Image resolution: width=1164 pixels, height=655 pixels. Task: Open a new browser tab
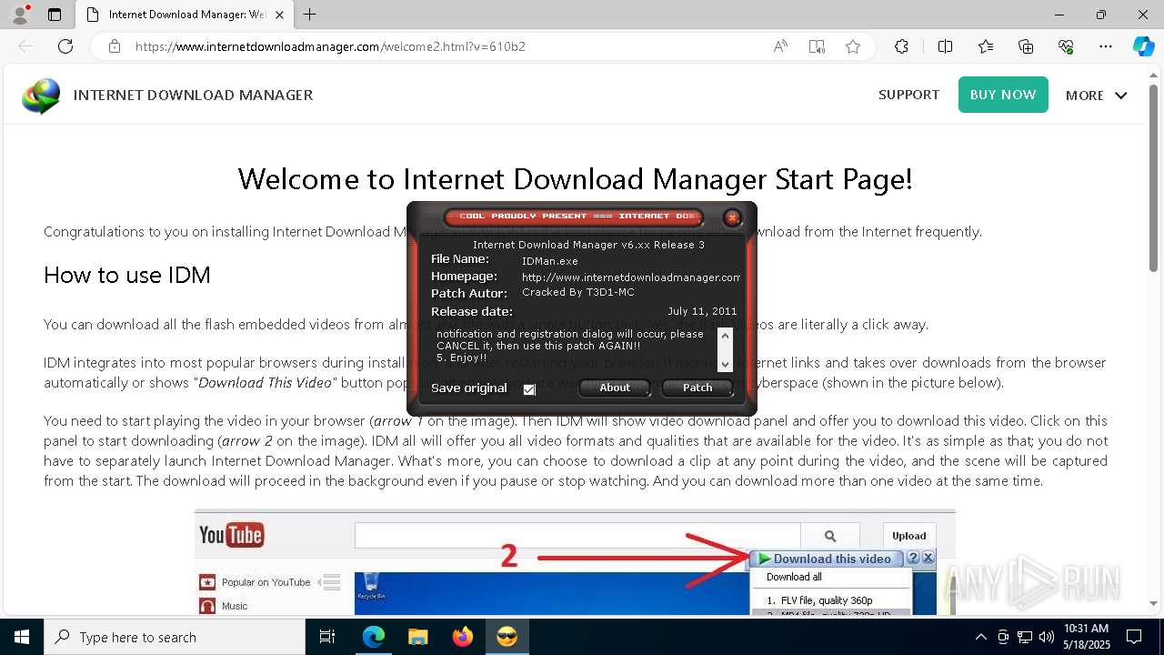(310, 15)
